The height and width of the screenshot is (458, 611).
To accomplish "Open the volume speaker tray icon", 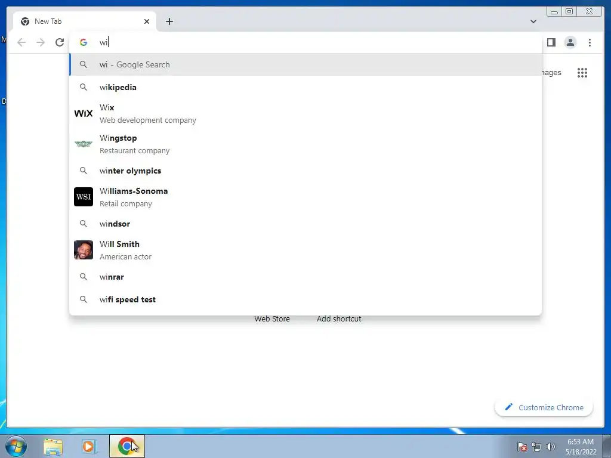I will click(x=550, y=447).
